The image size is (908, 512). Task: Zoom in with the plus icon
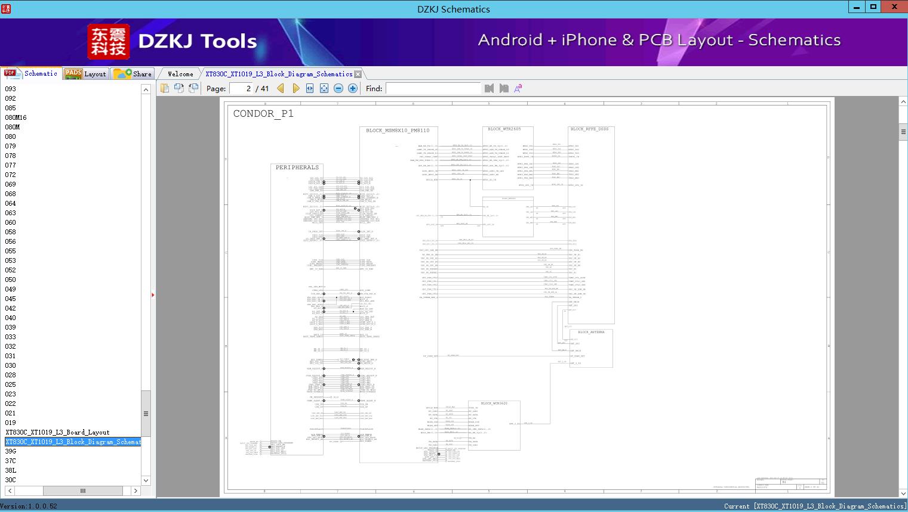pyautogui.click(x=353, y=88)
